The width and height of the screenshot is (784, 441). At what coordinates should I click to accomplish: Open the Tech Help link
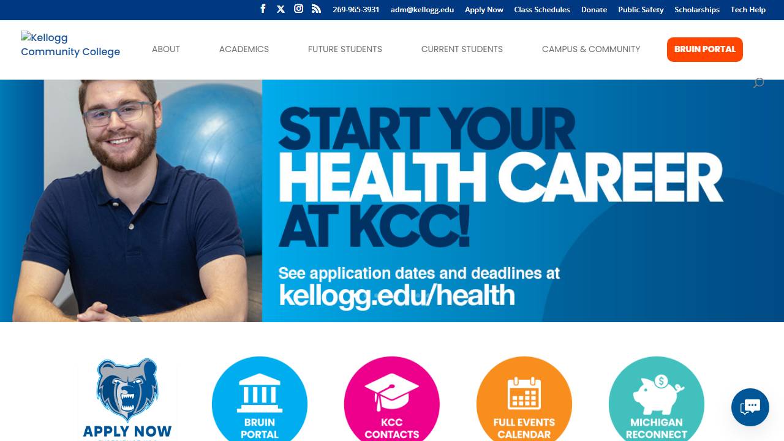[x=748, y=10]
